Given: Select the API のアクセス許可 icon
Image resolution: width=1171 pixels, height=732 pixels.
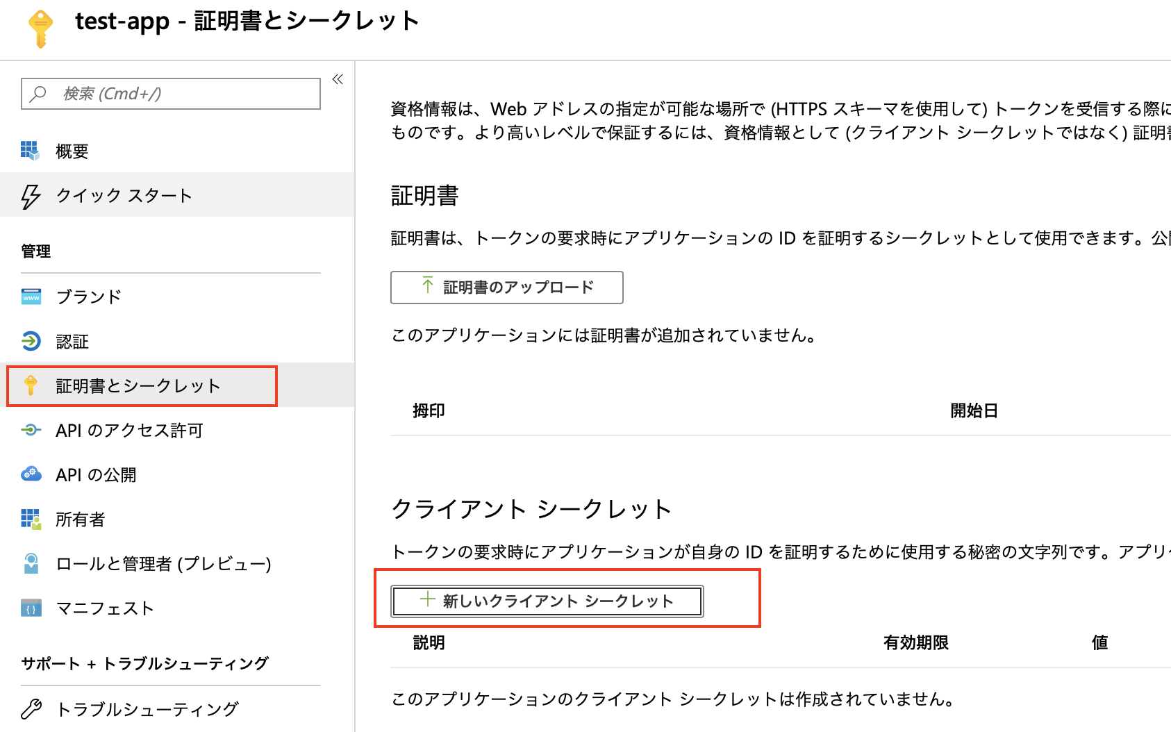Looking at the screenshot, I should [x=31, y=430].
